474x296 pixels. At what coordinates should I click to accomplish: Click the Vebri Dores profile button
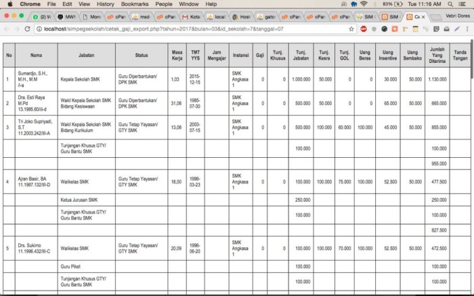pyautogui.click(x=457, y=16)
